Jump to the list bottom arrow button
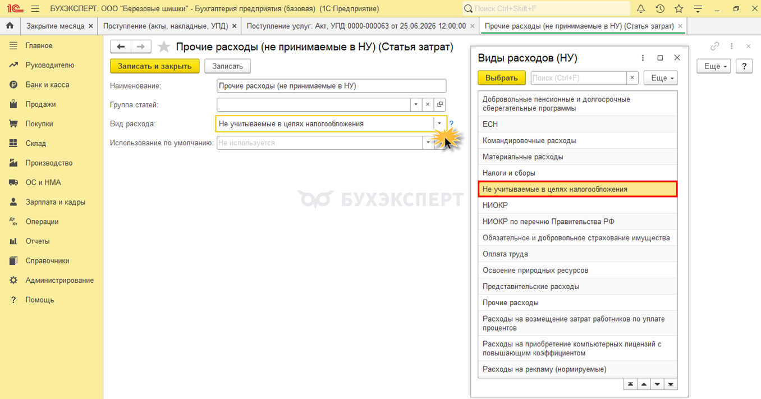 point(671,384)
